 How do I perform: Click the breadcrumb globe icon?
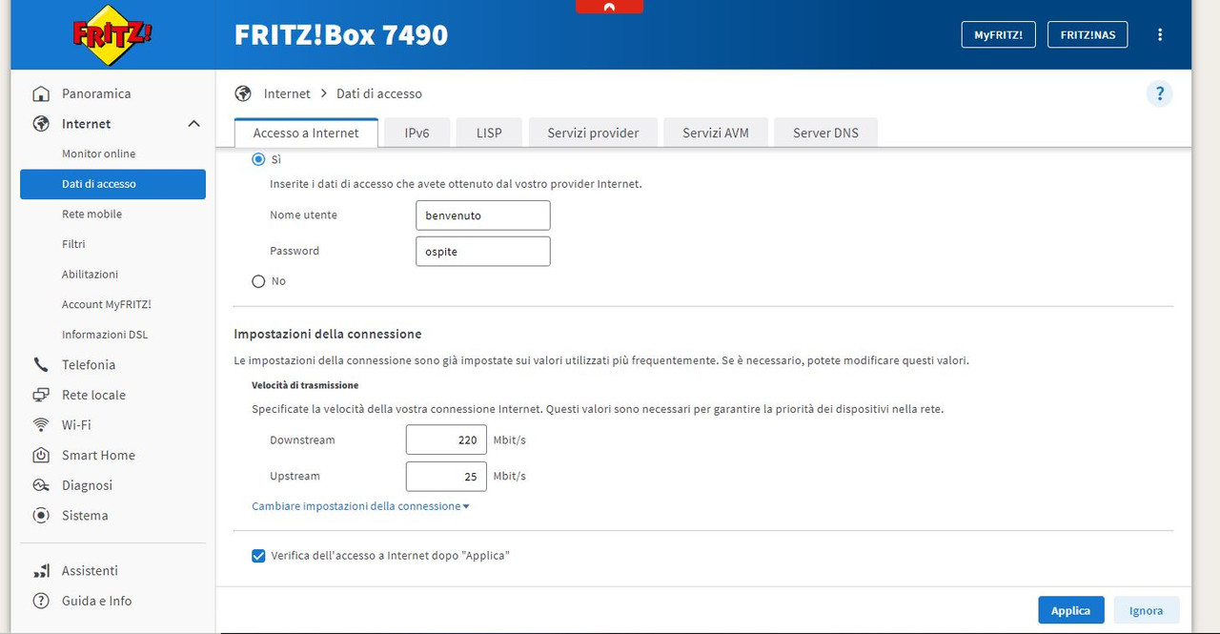(243, 93)
